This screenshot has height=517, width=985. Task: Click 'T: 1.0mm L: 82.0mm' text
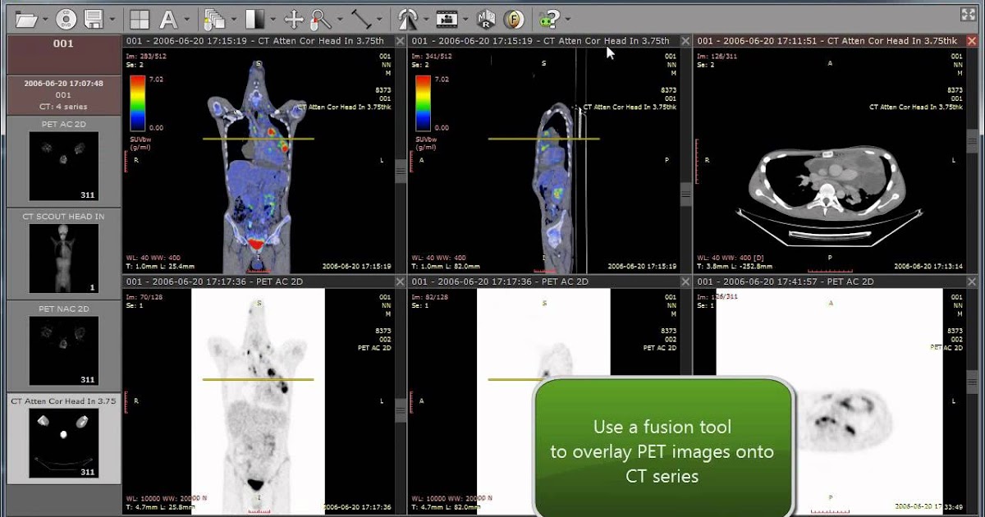tap(445, 266)
